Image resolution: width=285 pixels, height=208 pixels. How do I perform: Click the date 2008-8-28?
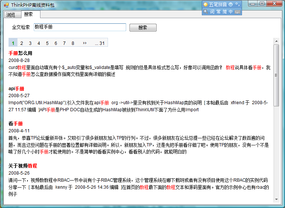[x=19, y=60]
